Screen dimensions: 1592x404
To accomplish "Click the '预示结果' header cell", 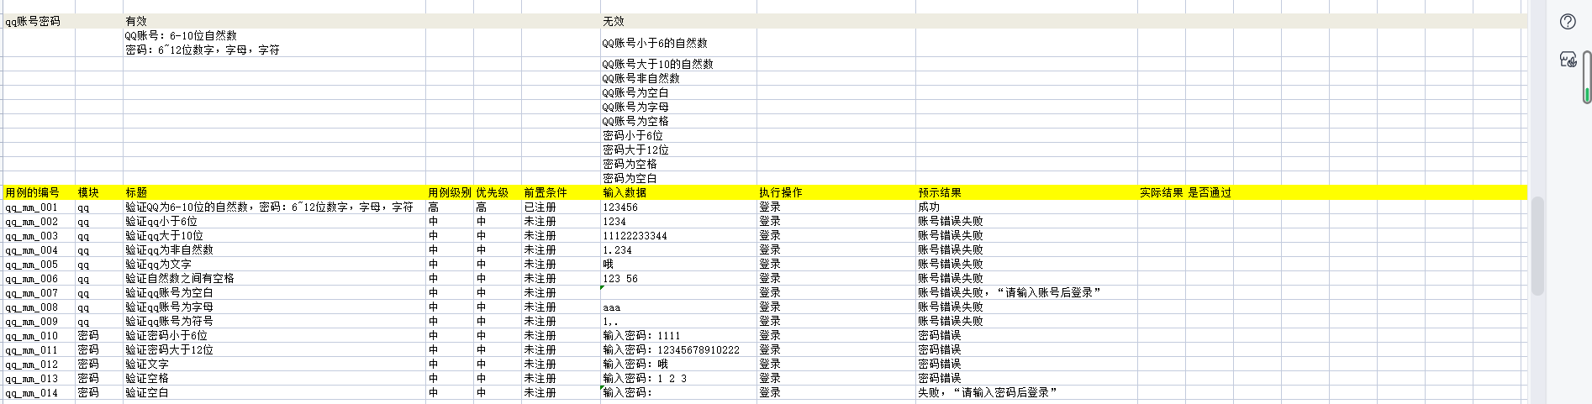I will (1026, 192).
